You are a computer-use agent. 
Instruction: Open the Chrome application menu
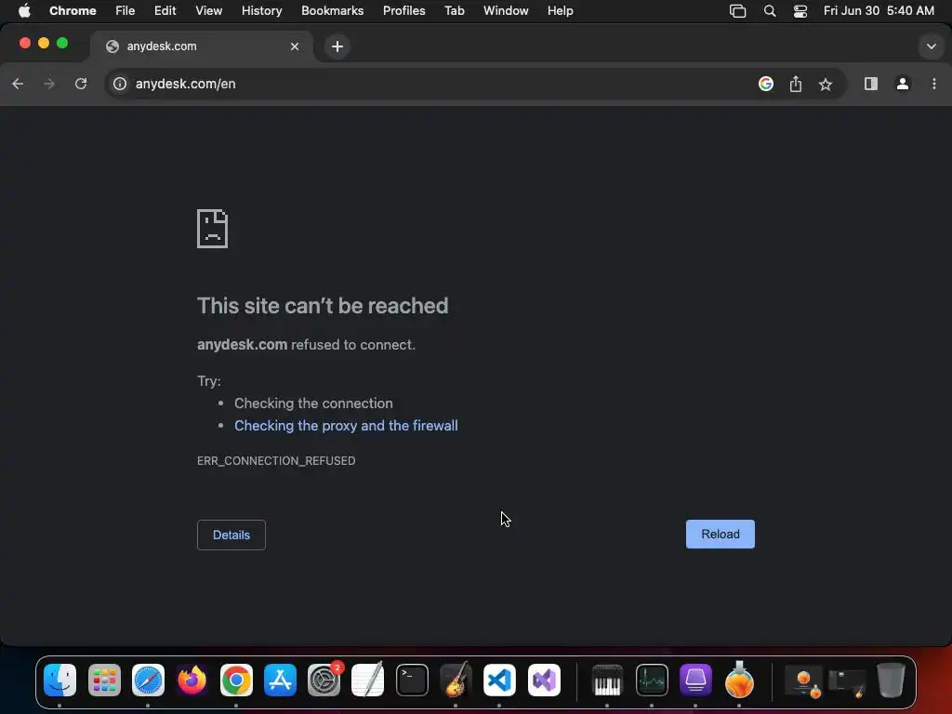73,10
